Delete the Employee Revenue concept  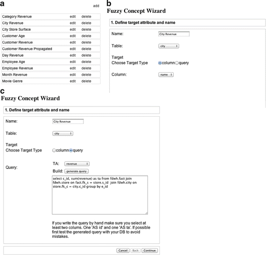point(86,68)
